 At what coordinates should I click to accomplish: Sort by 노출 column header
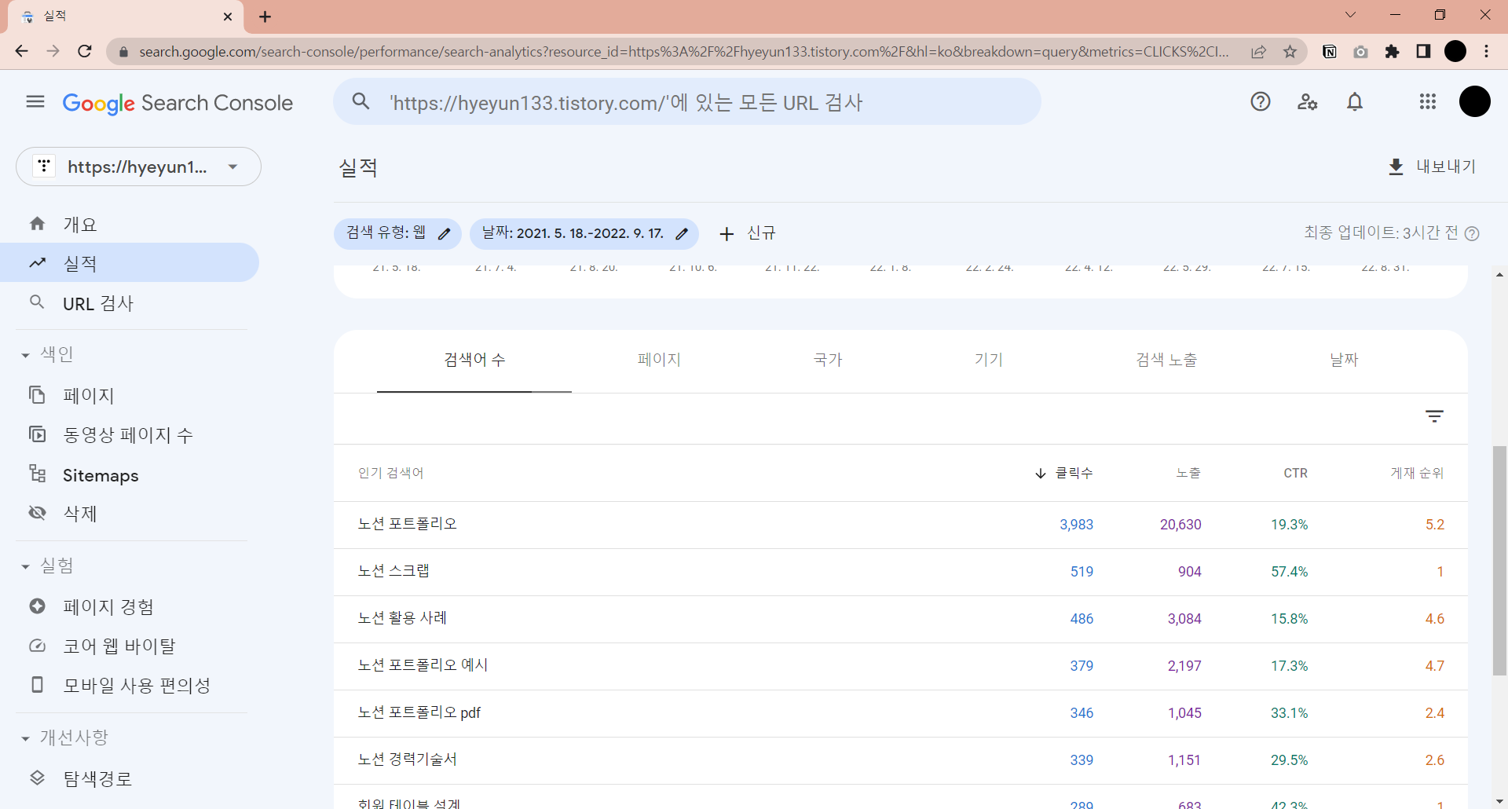tap(1188, 473)
